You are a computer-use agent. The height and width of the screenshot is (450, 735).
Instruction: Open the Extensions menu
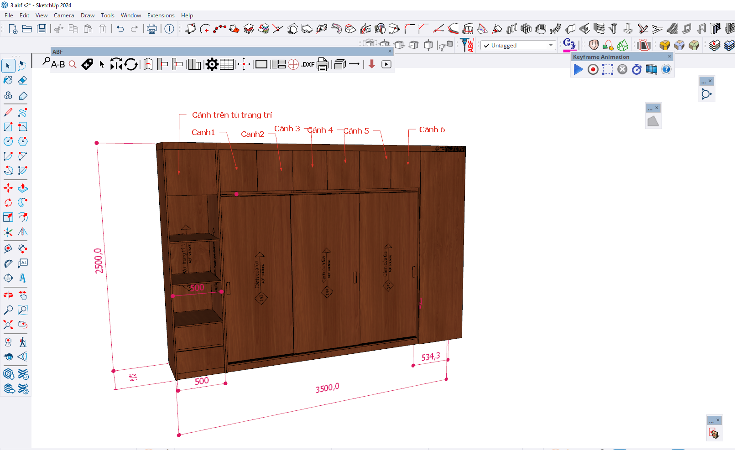(x=161, y=16)
